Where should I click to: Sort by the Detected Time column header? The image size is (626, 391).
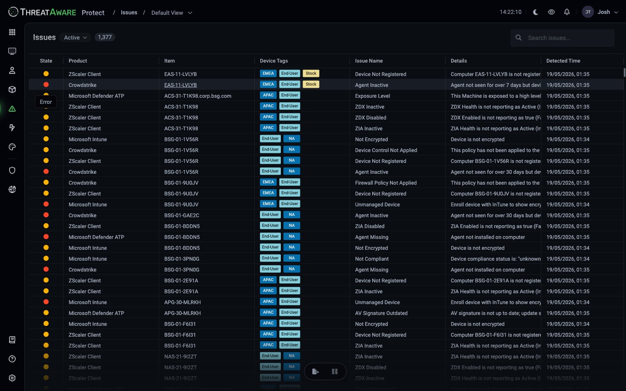pos(563,61)
